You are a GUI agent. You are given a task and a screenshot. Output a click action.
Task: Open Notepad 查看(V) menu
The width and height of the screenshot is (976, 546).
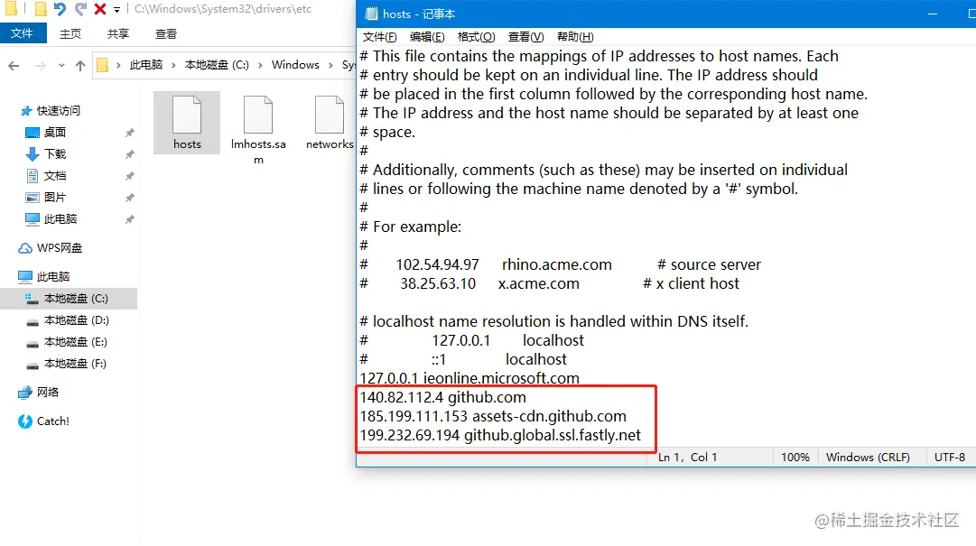(x=526, y=37)
